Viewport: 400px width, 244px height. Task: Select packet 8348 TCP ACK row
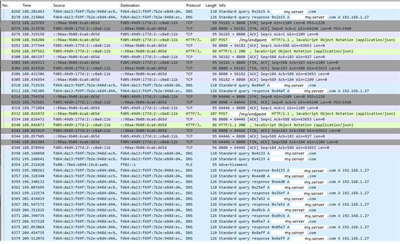[200, 148]
